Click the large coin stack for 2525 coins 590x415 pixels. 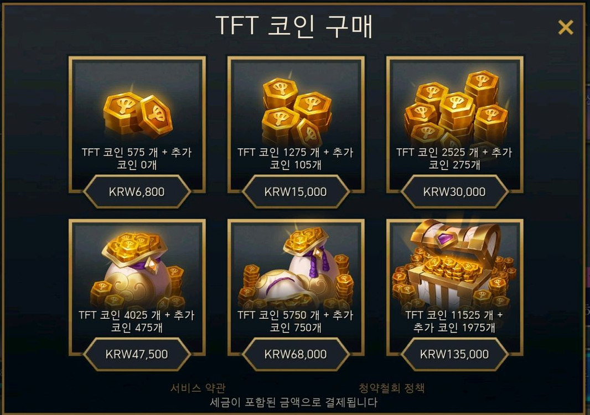[x=456, y=108]
